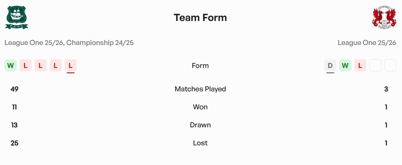Image resolution: width=402 pixels, height=165 pixels.
Task: Select Plymouth's green W form badge
Action: [11, 66]
